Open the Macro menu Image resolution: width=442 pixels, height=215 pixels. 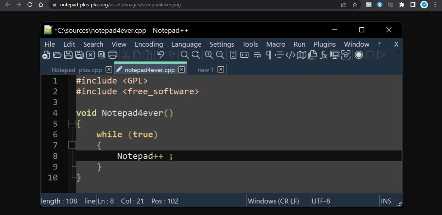276,44
